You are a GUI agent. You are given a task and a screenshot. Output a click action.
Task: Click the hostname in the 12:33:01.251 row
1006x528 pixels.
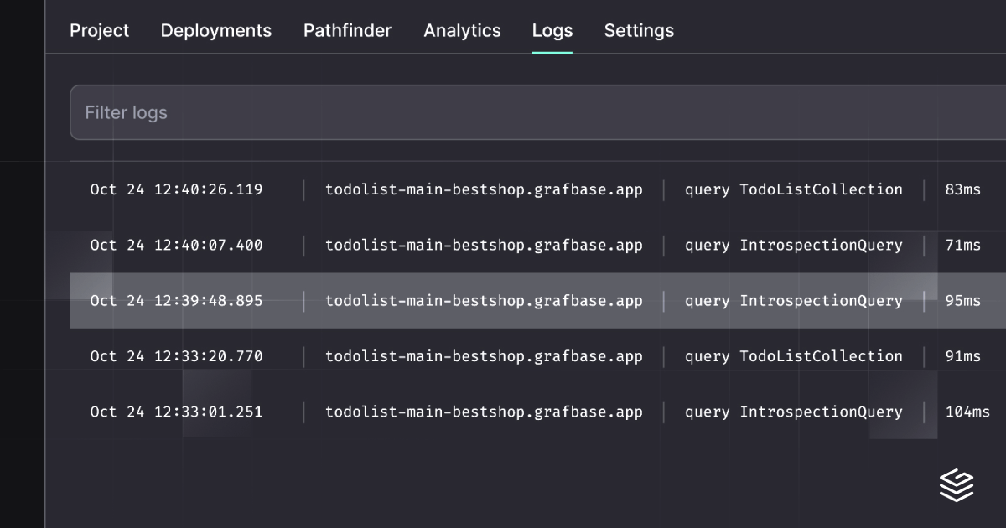484,412
